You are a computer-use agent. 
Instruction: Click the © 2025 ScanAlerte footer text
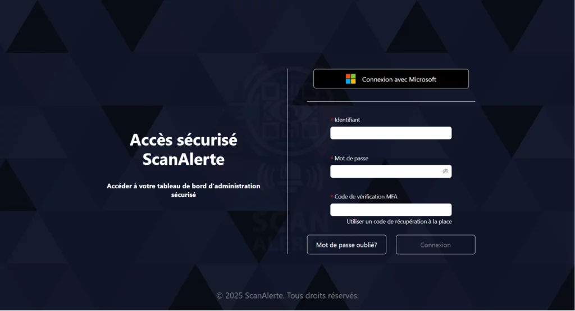[287, 296]
